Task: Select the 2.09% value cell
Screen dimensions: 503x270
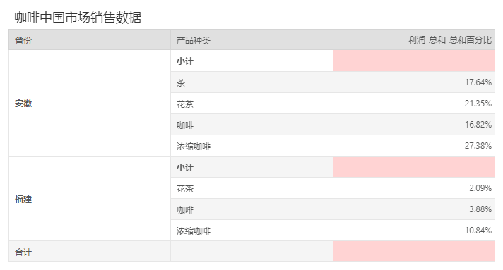Action: click(x=414, y=188)
